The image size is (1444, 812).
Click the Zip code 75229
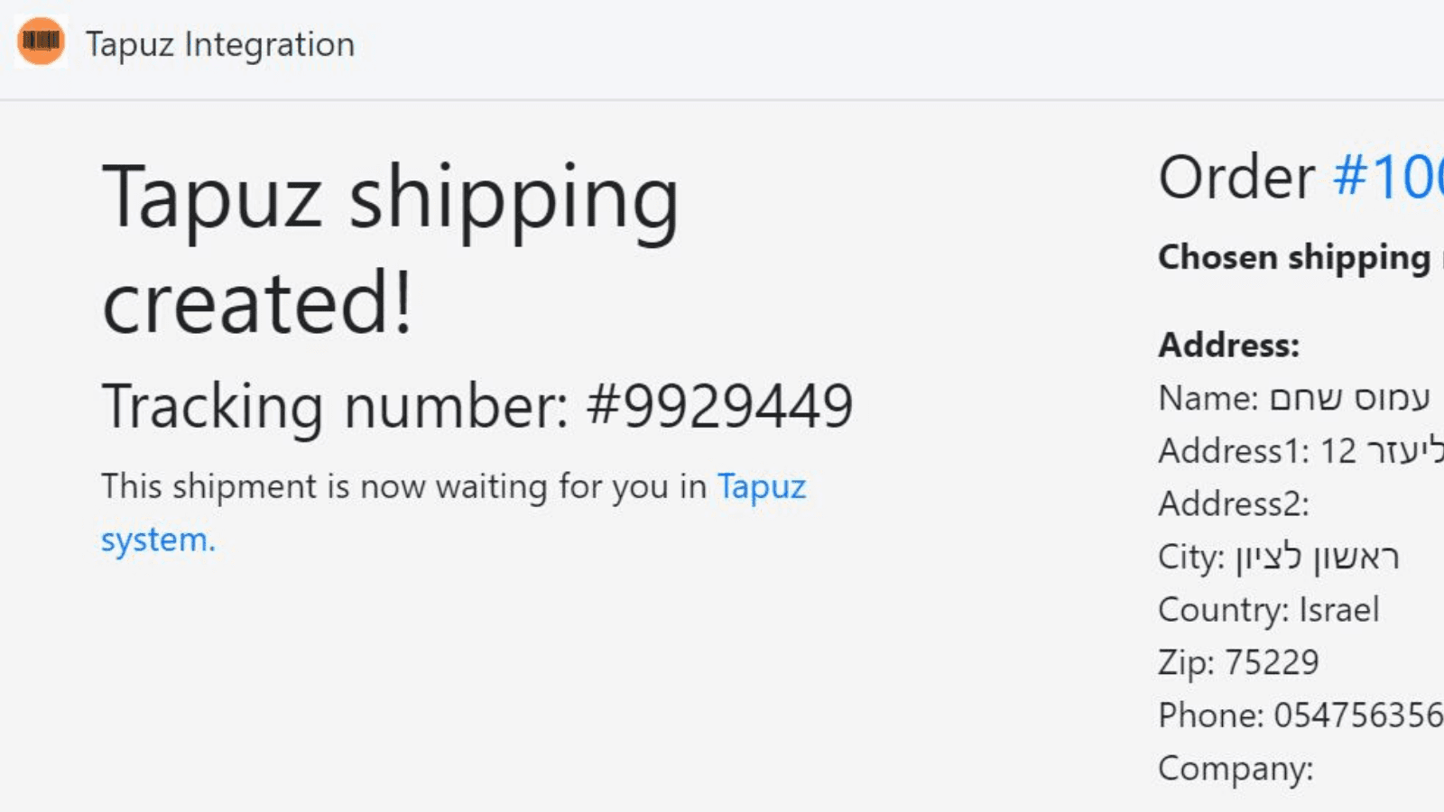coord(1272,662)
